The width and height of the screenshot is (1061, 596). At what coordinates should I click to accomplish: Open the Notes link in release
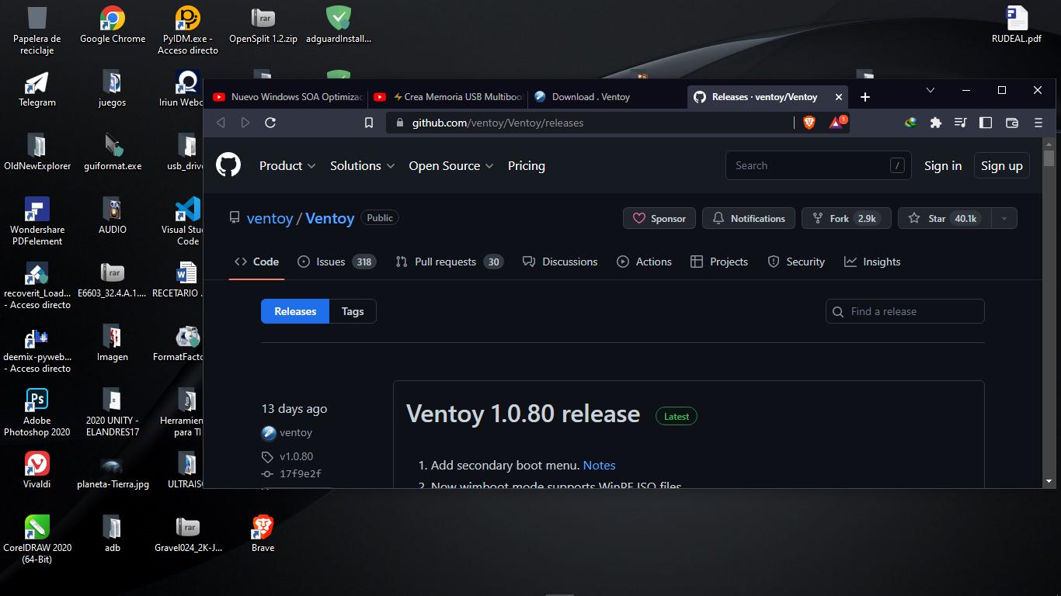(599, 466)
